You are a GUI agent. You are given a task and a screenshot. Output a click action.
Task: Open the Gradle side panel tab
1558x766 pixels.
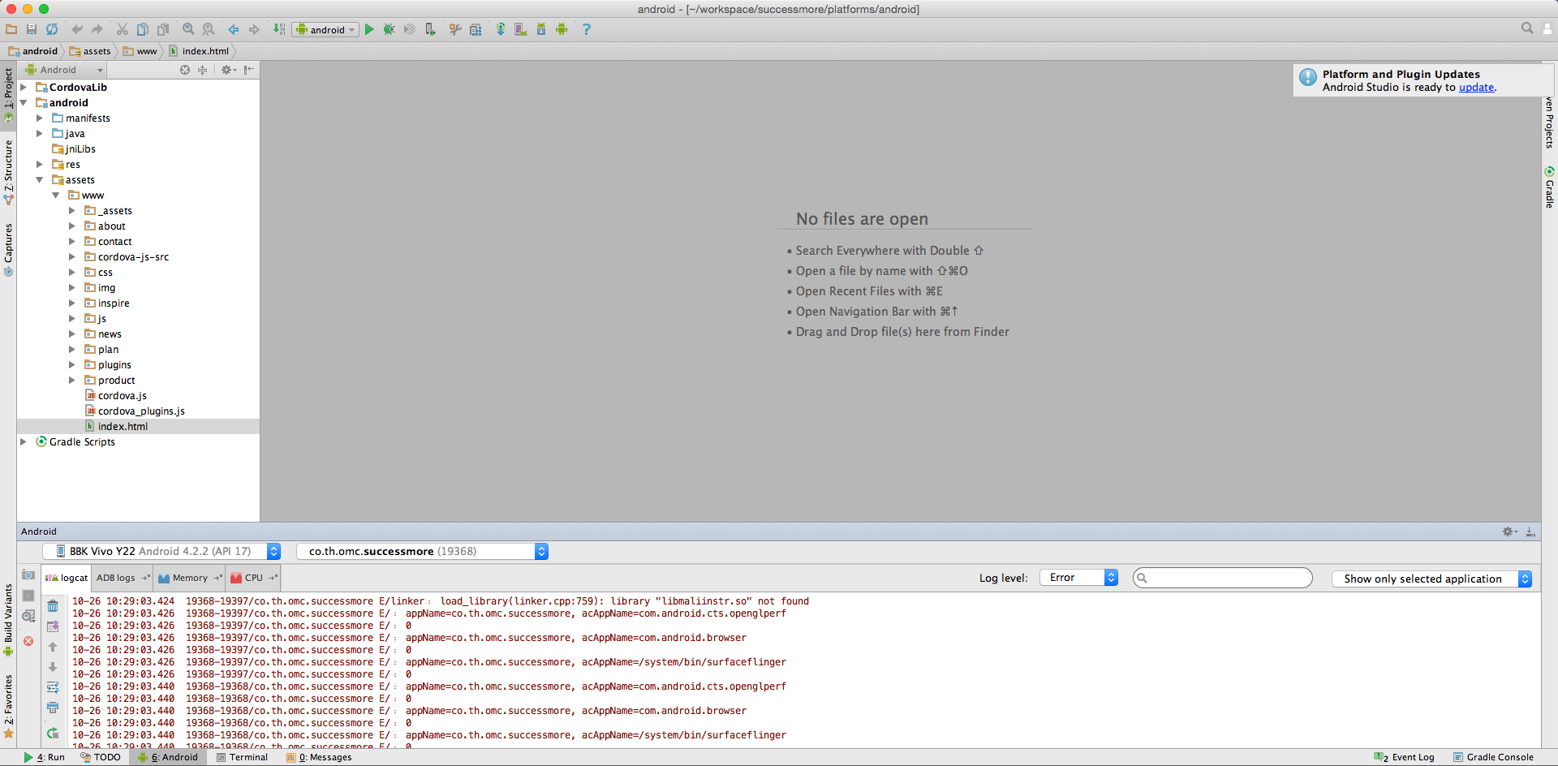click(1549, 187)
